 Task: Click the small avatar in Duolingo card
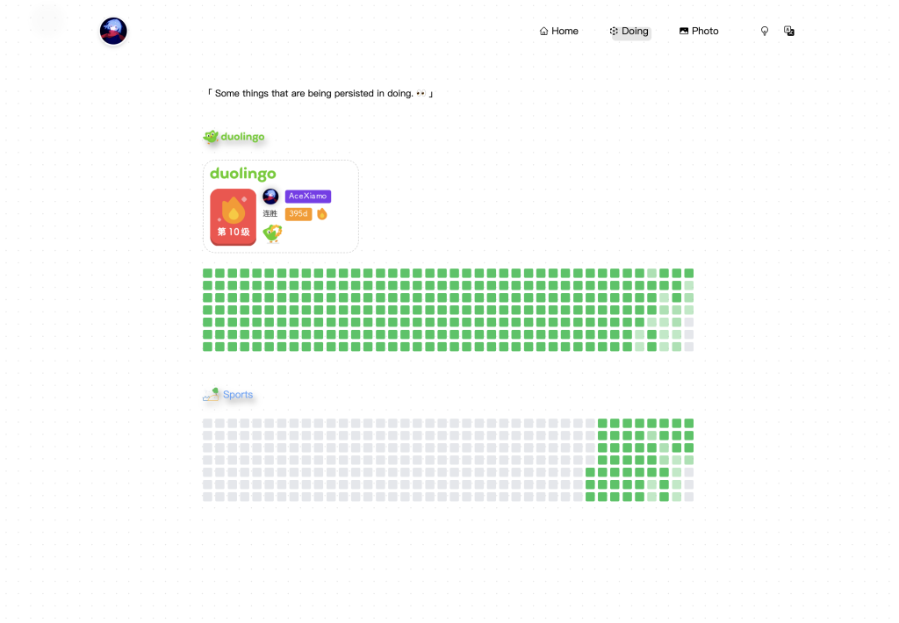[270, 197]
